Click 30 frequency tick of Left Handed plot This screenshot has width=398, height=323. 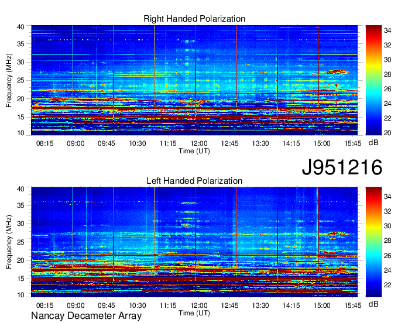coord(20,224)
